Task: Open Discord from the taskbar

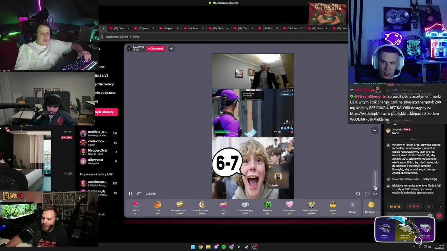Action: [216, 247]
